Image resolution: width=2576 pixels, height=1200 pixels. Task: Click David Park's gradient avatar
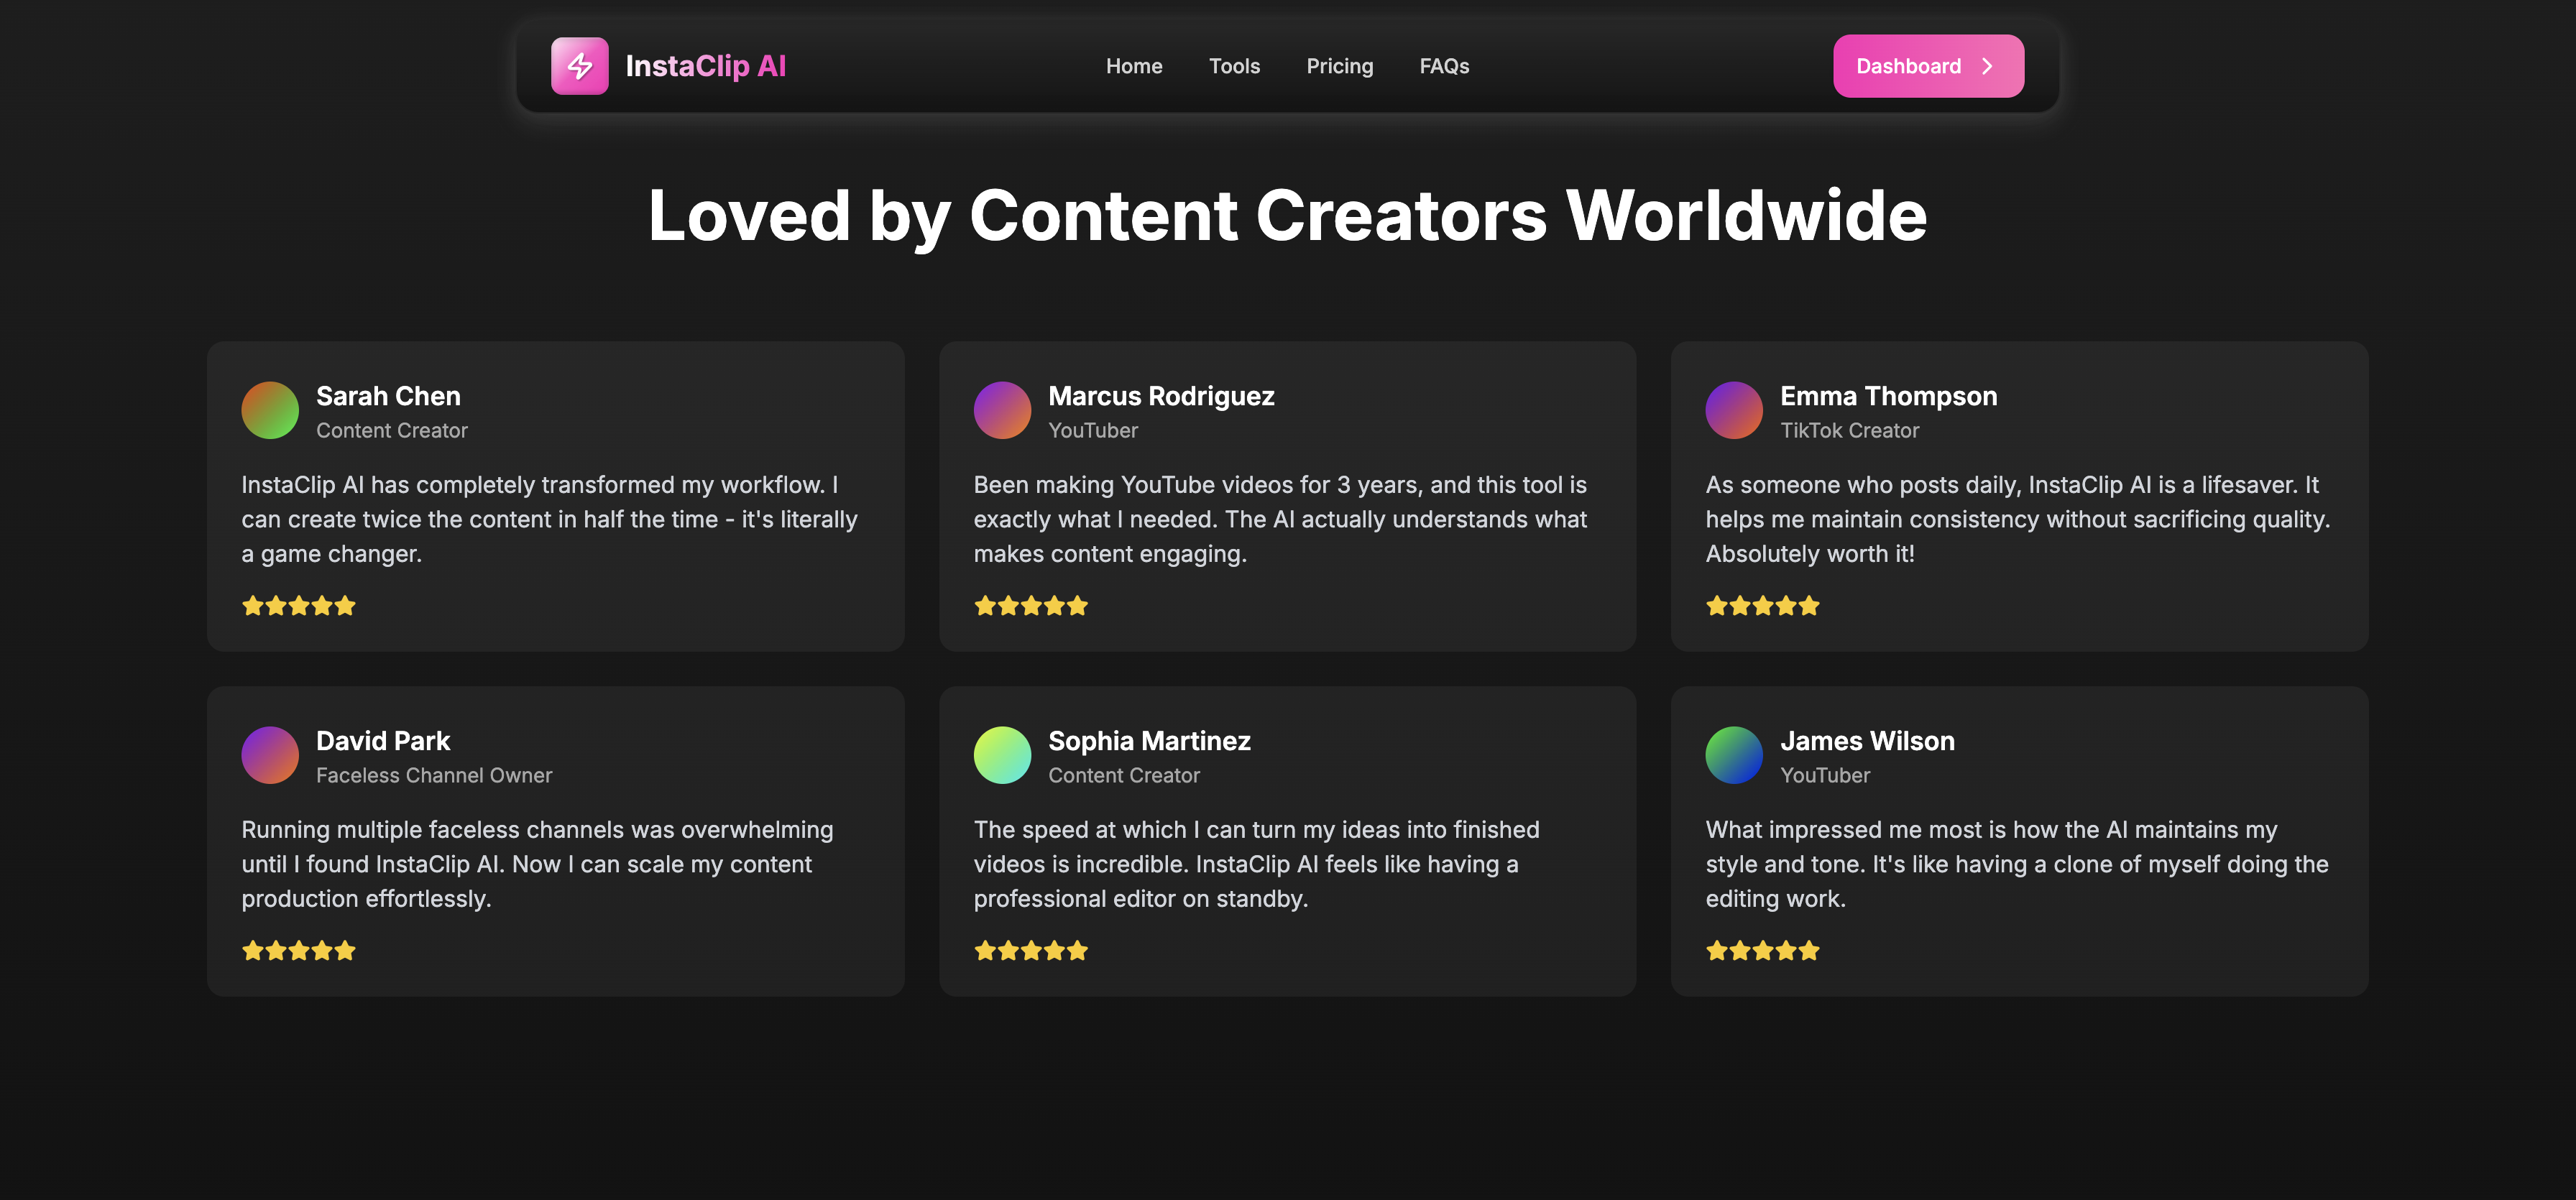(x=270, y=755)
